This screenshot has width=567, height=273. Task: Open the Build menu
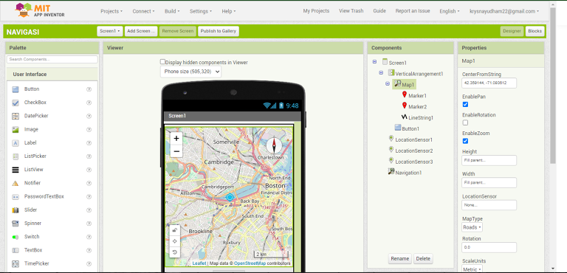point(172,11)
